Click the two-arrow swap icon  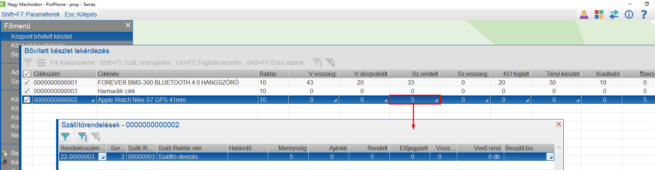(x=614, y=15)
